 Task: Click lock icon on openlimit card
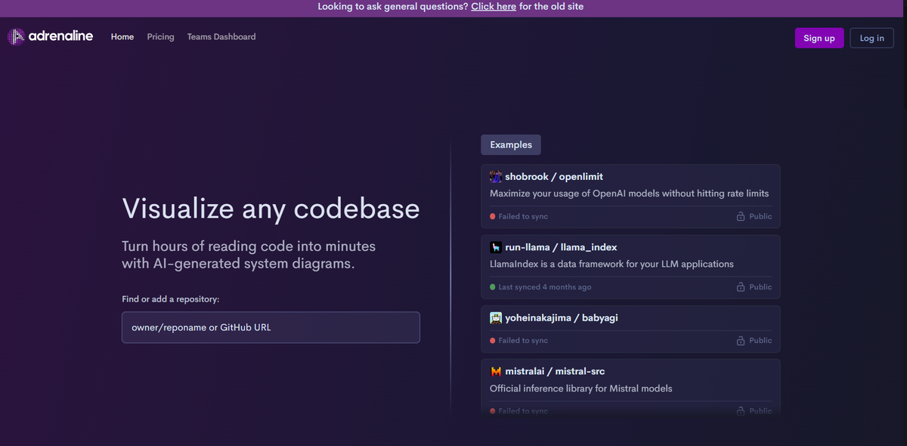(x=741, y=216)
